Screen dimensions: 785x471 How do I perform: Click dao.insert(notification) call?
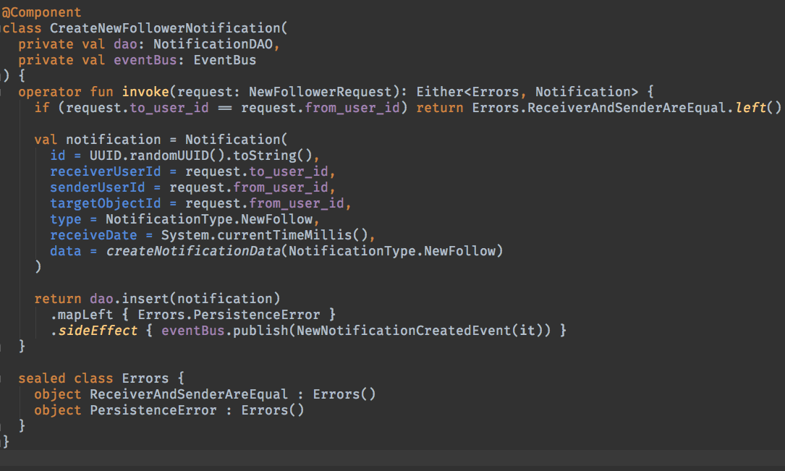coord(184,299)
